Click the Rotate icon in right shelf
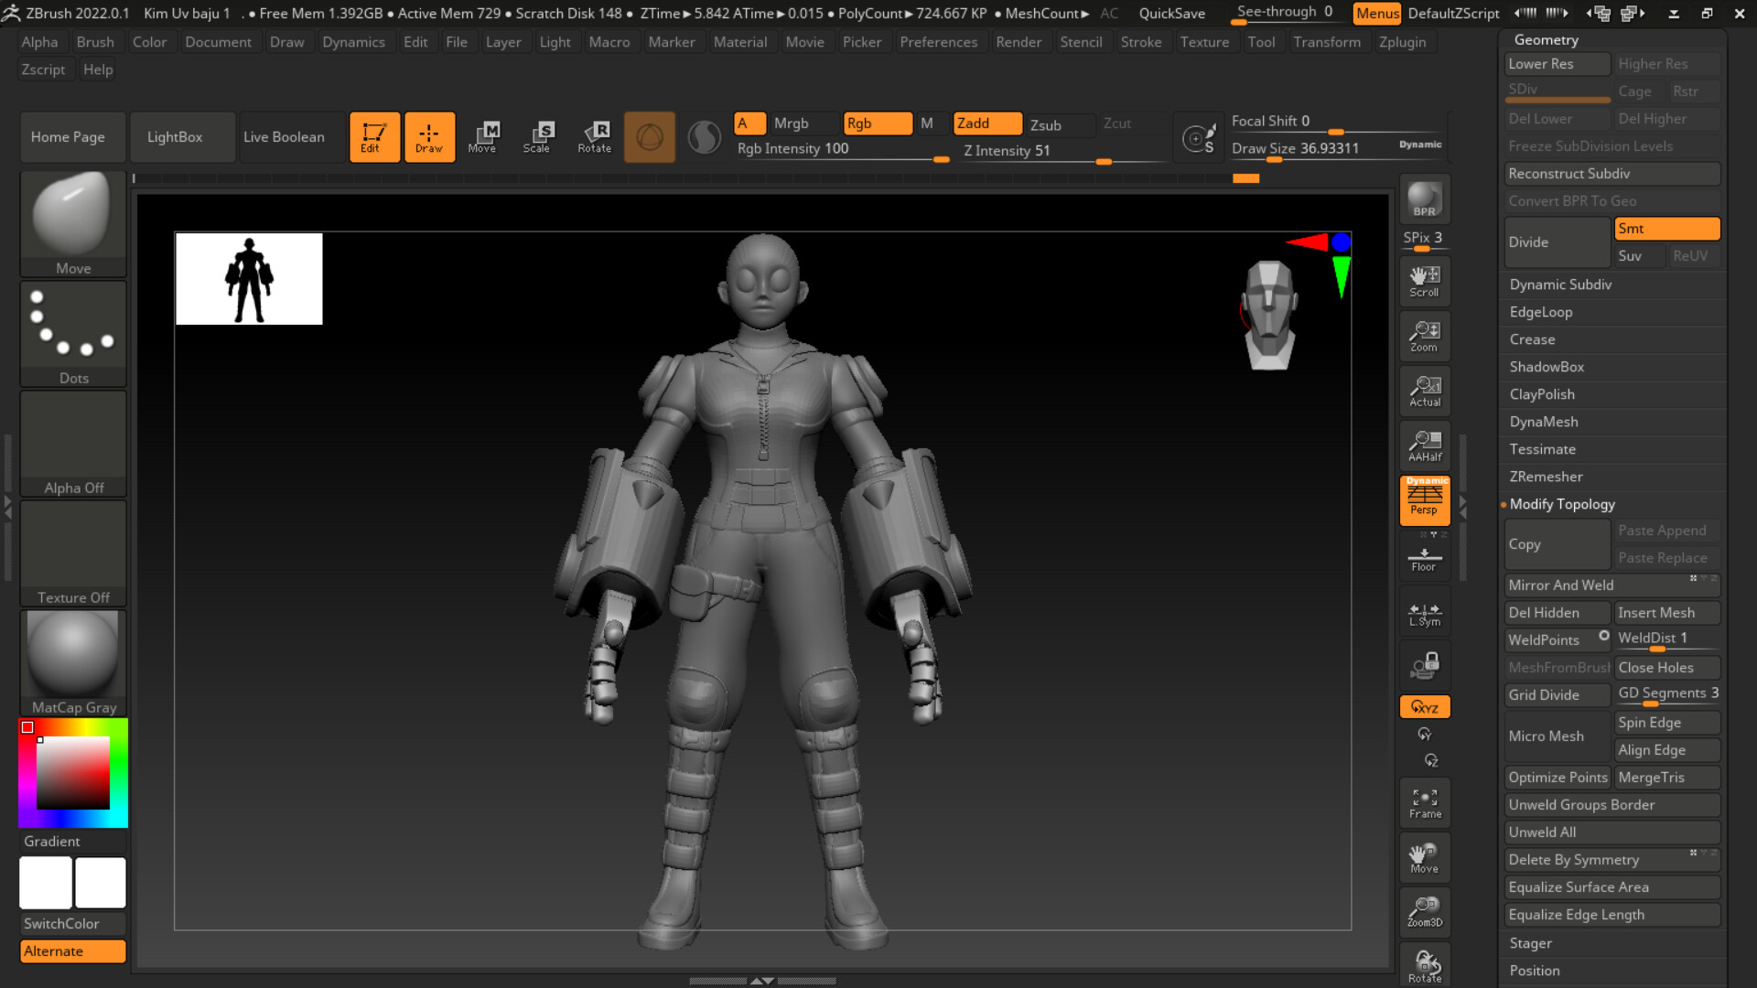This screenshot has width=1757, height=988. pos(1425,966)
